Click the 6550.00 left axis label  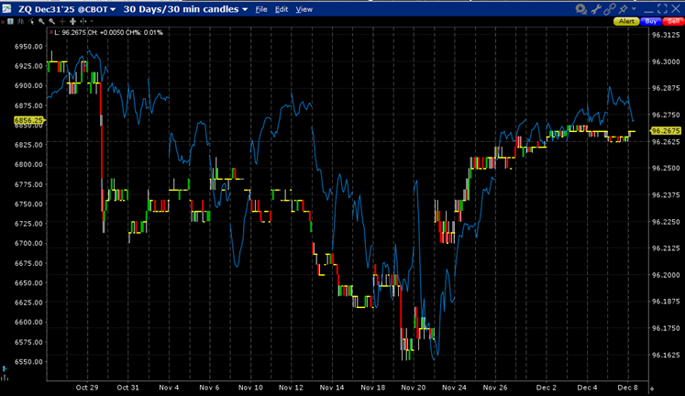pos(28,362)
